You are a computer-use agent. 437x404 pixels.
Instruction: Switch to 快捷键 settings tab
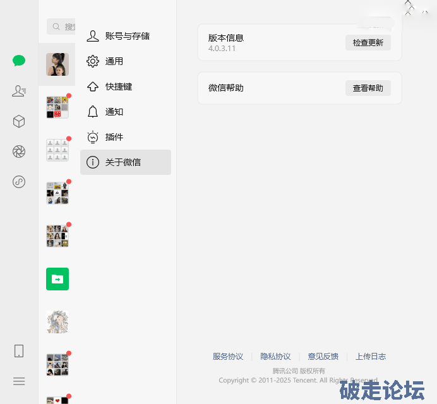[126, 86]
